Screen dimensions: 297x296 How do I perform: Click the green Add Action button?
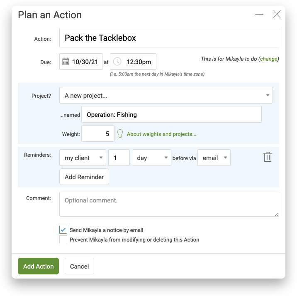38,266
